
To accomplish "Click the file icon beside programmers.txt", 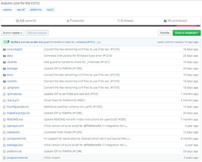I will (x=4, y=158).
